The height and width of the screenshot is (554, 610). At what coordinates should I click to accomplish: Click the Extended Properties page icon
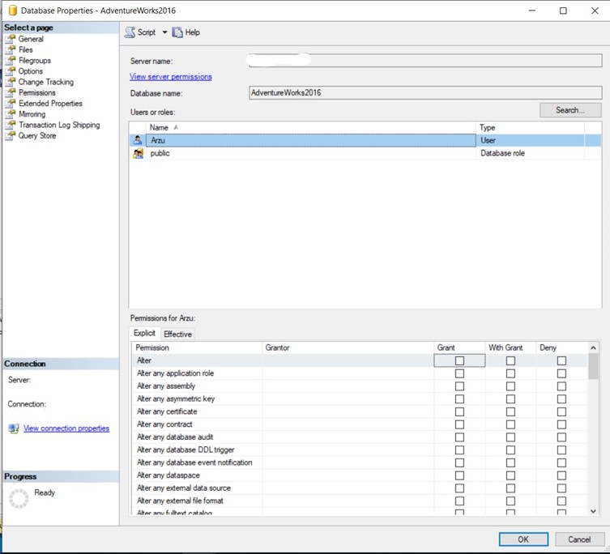(11, 104)
